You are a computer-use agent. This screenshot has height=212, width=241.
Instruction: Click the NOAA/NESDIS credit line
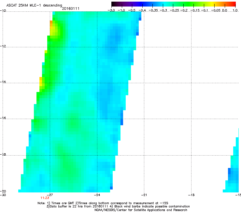coord(141,210)
